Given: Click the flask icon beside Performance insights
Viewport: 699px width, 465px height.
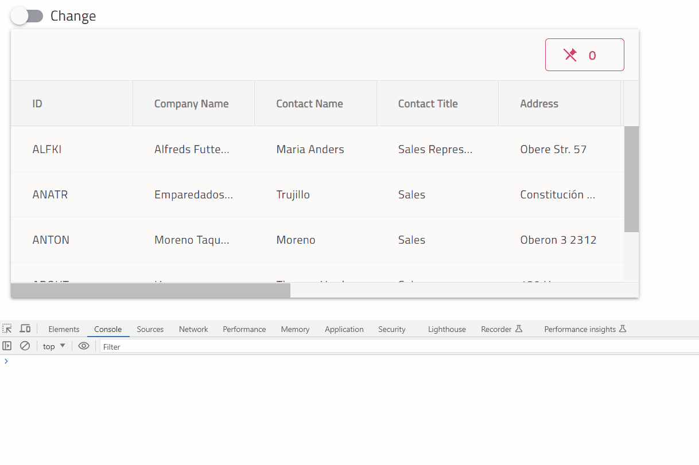Looking at the screenshot, I should click(623, 328).
